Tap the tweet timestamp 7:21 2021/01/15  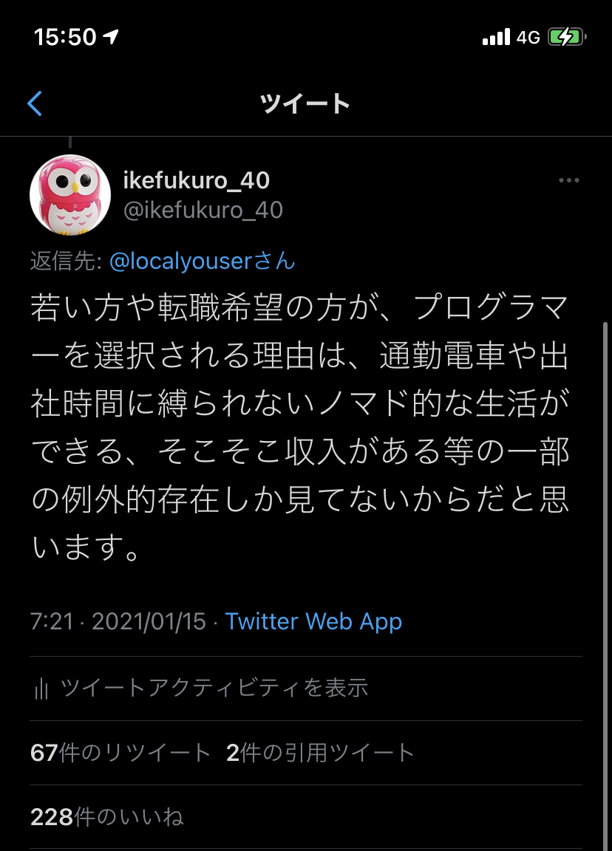[118, 621]
